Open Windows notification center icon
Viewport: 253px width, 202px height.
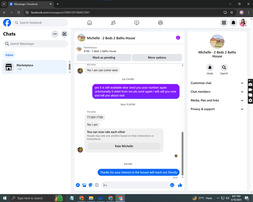click(x=247, y=198)
